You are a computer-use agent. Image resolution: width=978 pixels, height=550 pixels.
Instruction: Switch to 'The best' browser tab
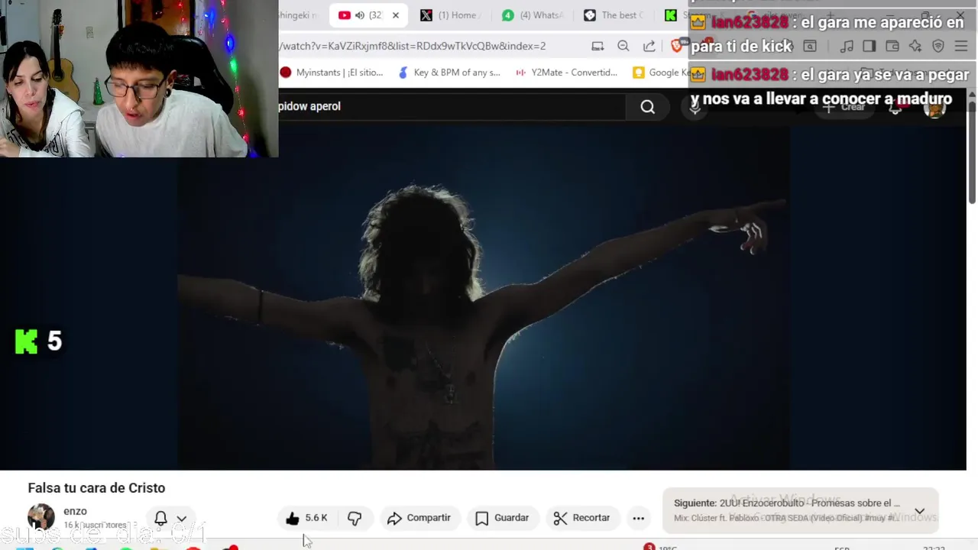pyautogui.click(x=614, y=15)
